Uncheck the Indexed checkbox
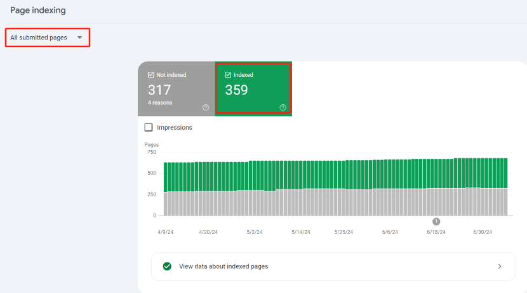 [x=228, y=75]
